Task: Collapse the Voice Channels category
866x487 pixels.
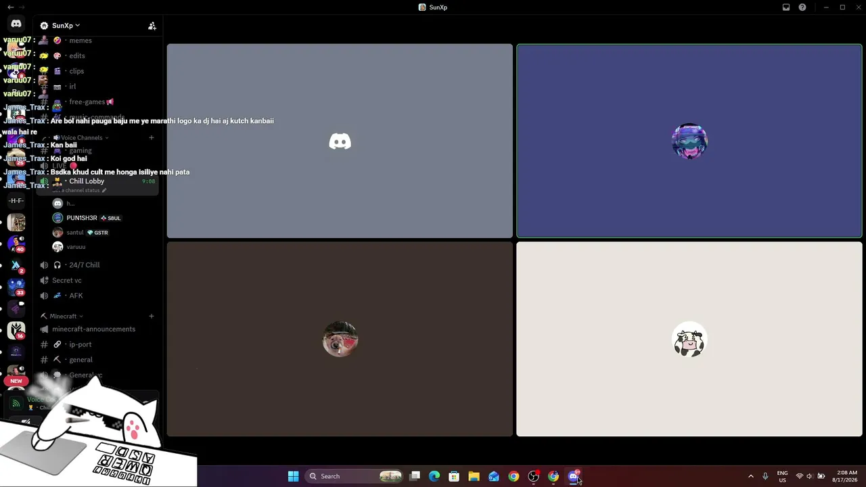Action: pos(84,137)
